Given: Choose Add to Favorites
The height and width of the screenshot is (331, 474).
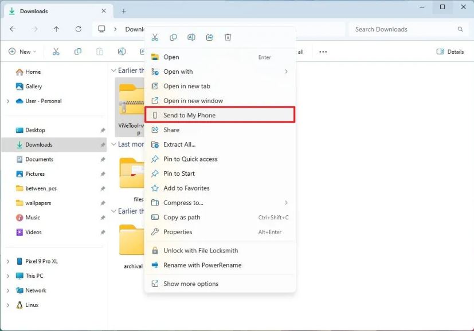Looking at the screenshot, I should pyautogui.click(x=220, y=188).
